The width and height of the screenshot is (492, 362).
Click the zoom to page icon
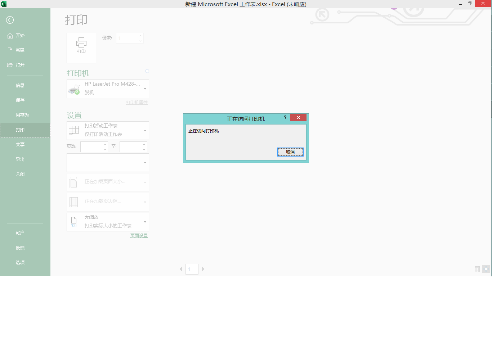pos(486,269)
